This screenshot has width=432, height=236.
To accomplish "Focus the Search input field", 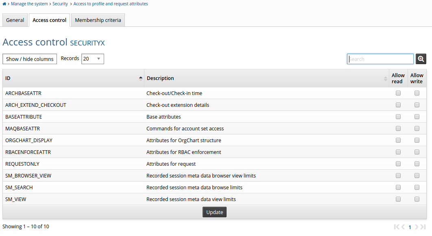I will 380,59.
